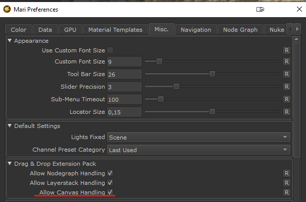The width and height of the screenshot is (306, 202).
Task: Toggle Allow Nodegraph Handling checkbox
Action: 110,173
